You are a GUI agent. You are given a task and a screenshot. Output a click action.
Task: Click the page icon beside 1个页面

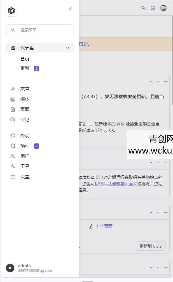[91, 226]
